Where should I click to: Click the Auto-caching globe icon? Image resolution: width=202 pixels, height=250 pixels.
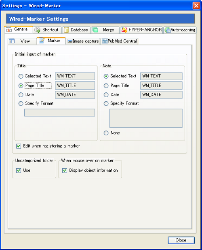coord(168,30)
